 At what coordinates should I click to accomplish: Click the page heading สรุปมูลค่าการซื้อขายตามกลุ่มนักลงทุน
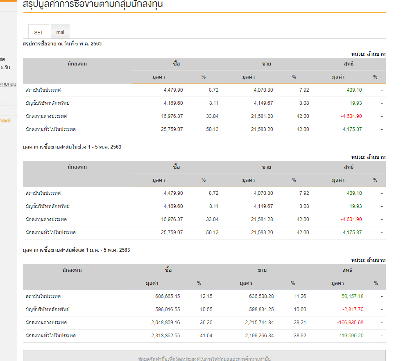(93, 4)
